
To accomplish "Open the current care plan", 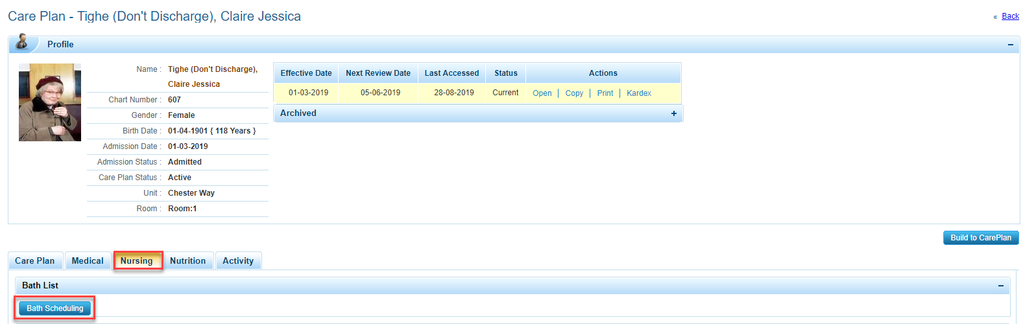I will (542, 93).
